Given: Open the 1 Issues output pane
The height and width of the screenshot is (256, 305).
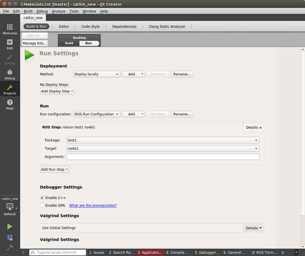Looking at the screenshot, I should (96, 252).
